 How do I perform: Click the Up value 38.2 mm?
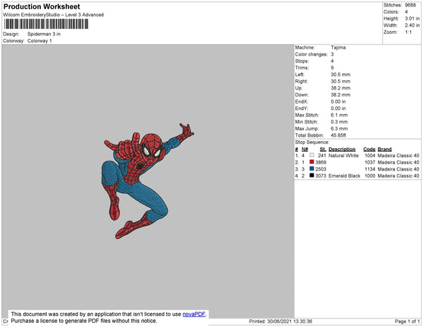coord(341,88)
